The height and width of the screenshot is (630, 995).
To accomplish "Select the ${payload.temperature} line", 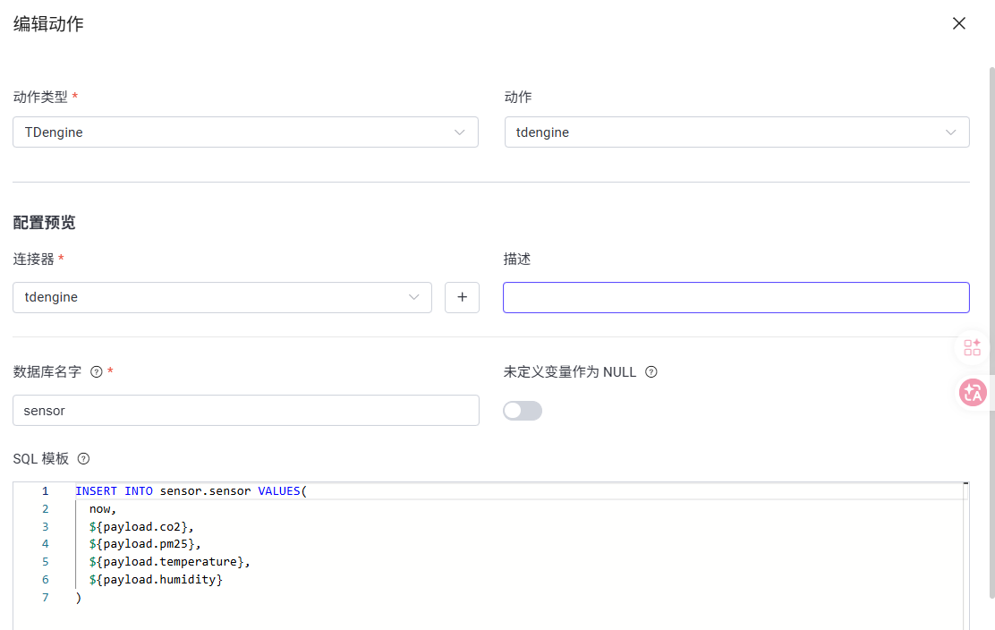I will click(169, 561).
